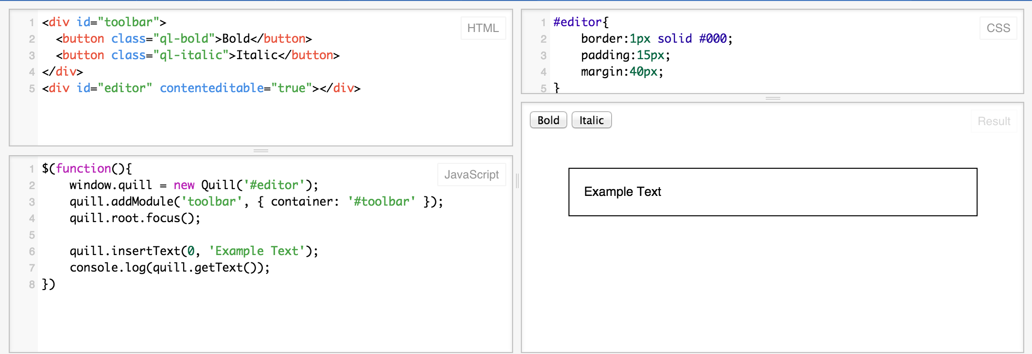The width and height of the screenshot is (1032, 354).
Task: Click HTML line with class="ql-italic"
Action: [198, 55]
